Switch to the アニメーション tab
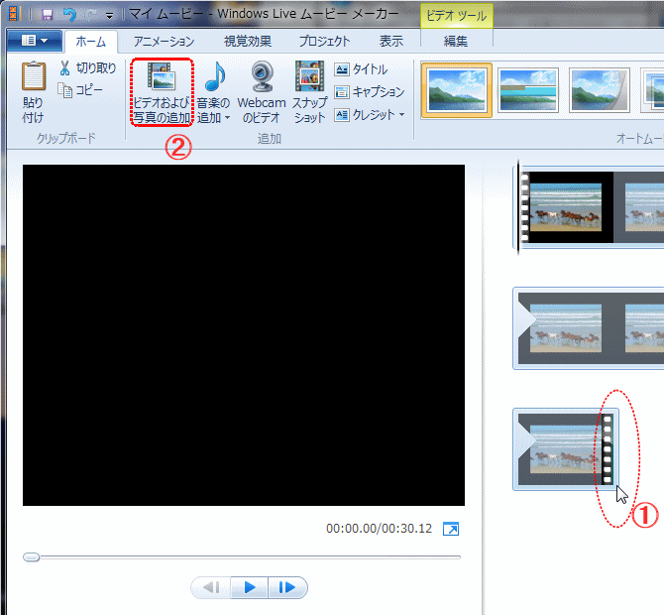This screenshot has width=664, height=615. coord(165,42)
